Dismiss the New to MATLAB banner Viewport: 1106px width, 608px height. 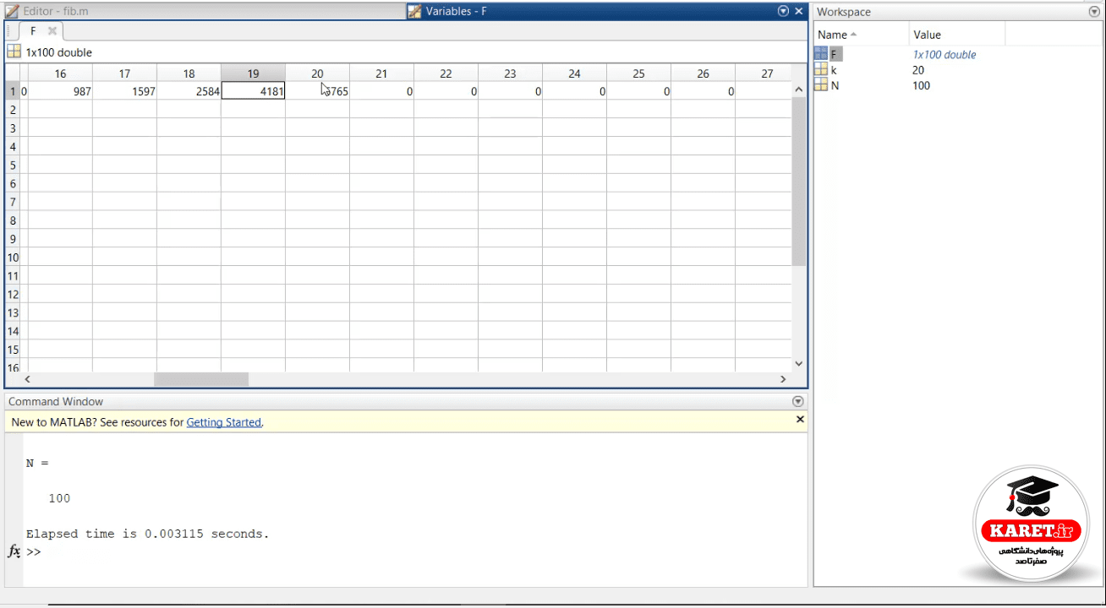click(x=800, y=420)
